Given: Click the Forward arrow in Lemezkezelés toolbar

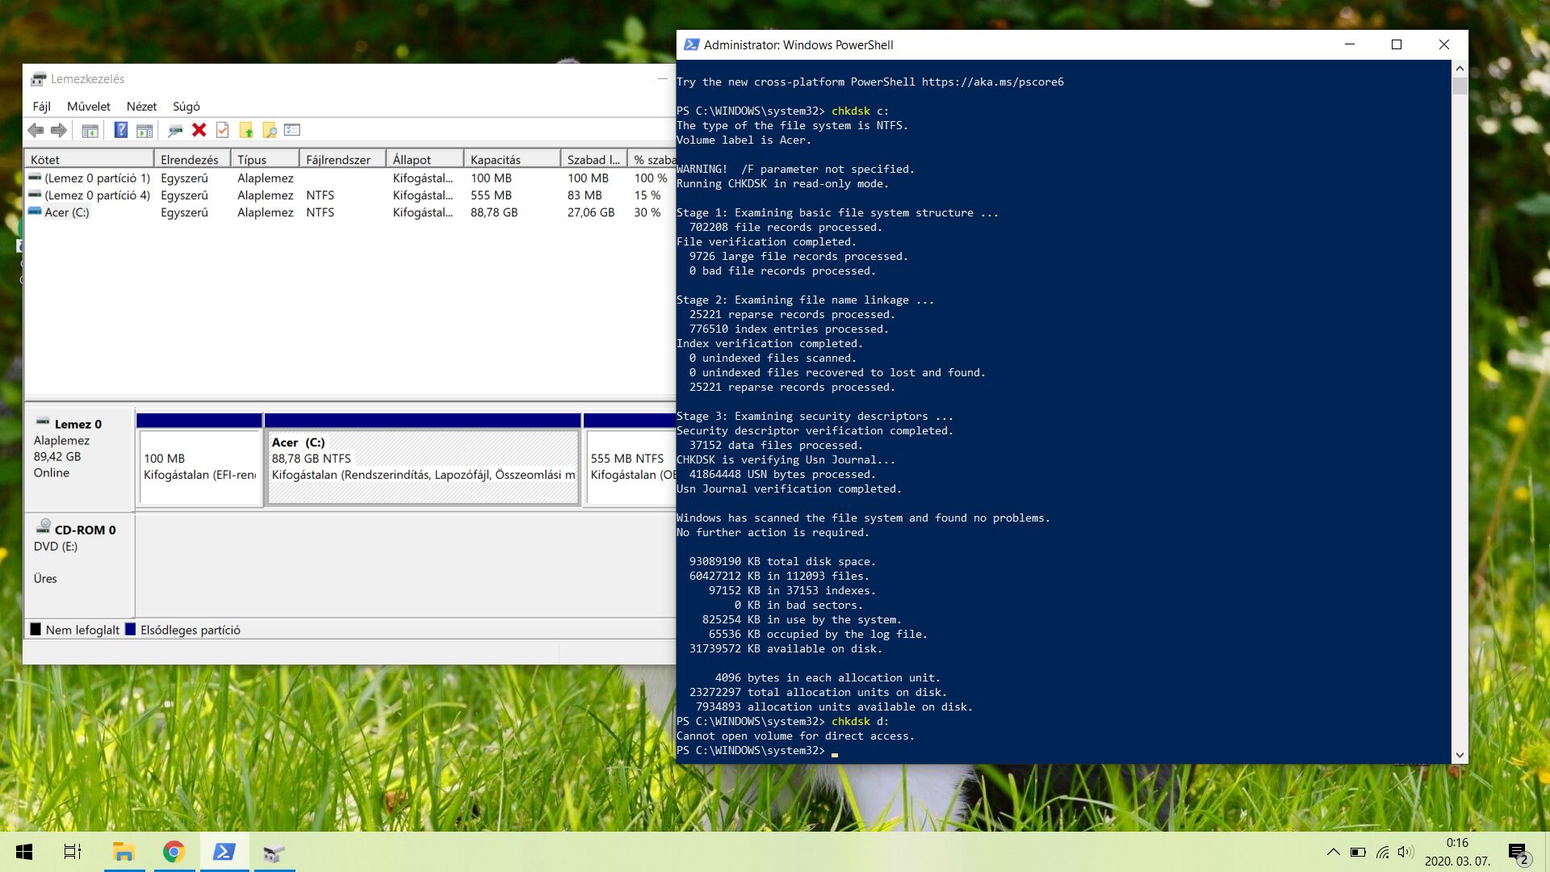Looking at the screenshot, I should [59, 130].
